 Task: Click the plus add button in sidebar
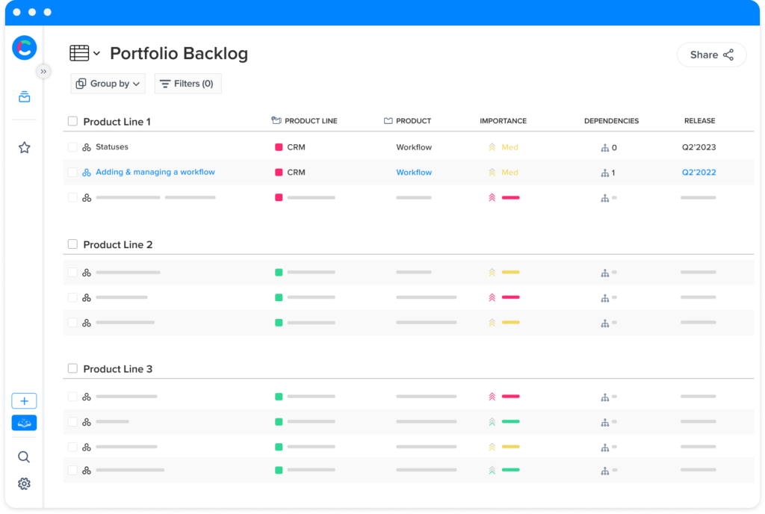click(x=24, y=401)
